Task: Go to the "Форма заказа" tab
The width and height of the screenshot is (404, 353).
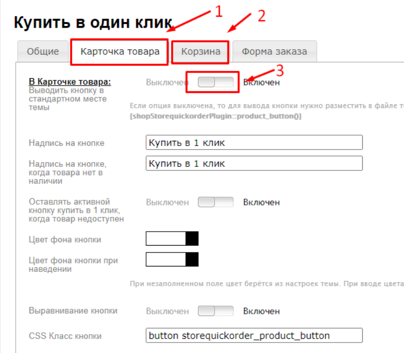Action: 274,52
